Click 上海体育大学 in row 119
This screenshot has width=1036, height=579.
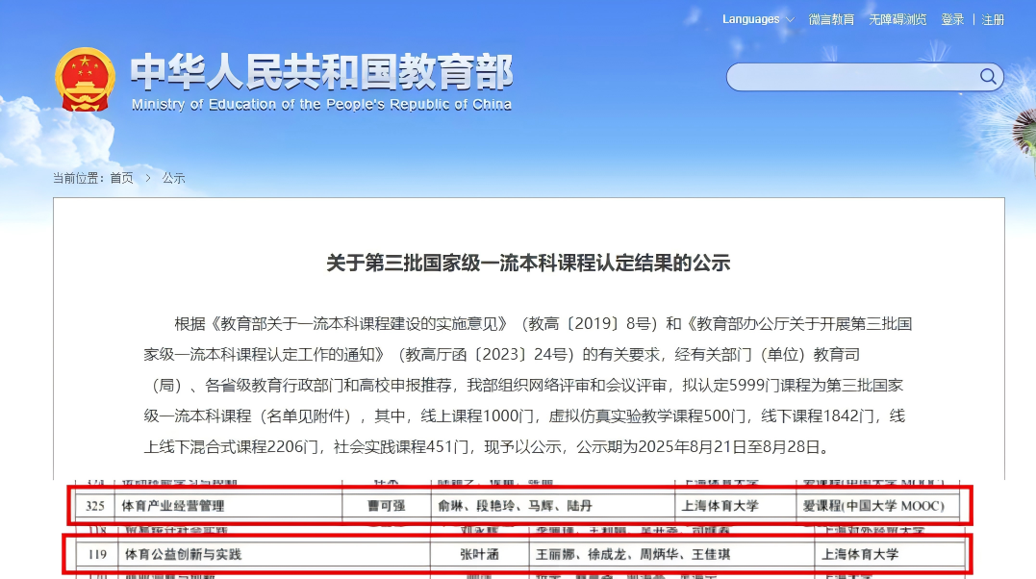point(860,555)
